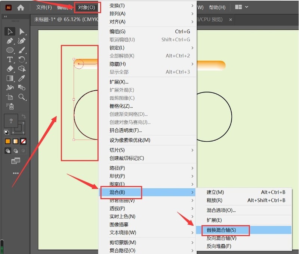Choose 反向混合轴(V) command
Image resolution: width=299 pixels, height=254 pixels.
point(244,238)
